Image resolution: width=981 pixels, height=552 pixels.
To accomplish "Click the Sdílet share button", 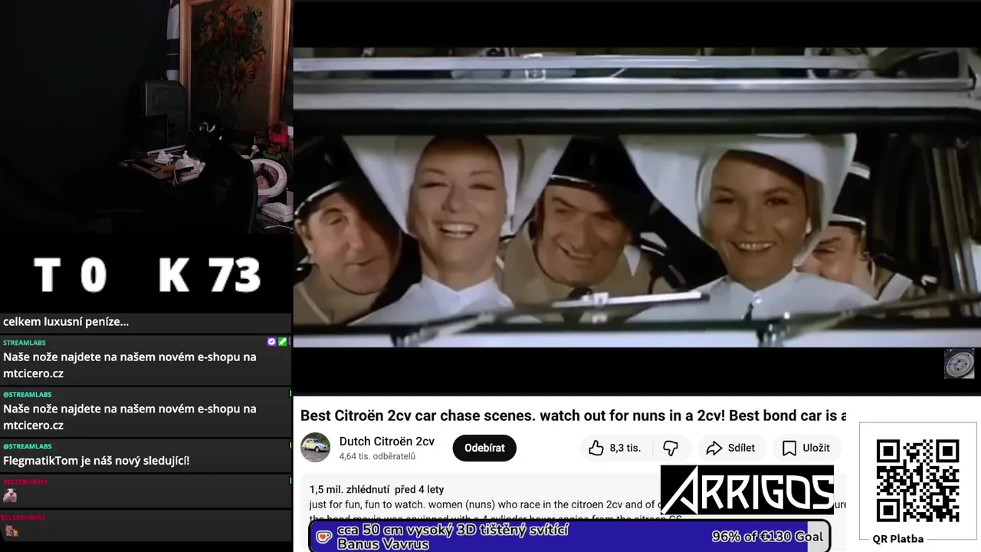I will [730, 448].
